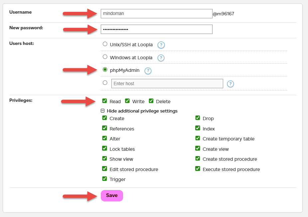The height and width of the screenshot is (217, 308).
Task: Uncheck Execute stored procedure privilege
Action: (x=198, y=169)
